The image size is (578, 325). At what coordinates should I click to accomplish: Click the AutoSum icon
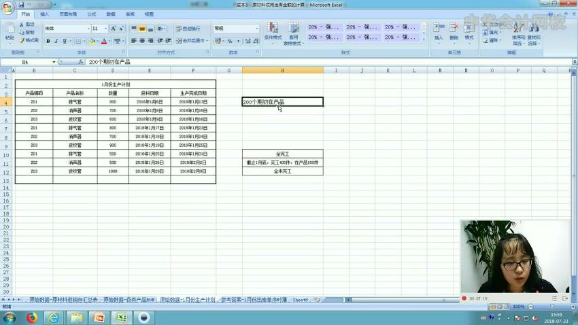pyautogui.click(x=485, y=24)
